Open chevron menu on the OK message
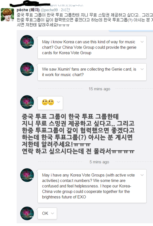 53,213
